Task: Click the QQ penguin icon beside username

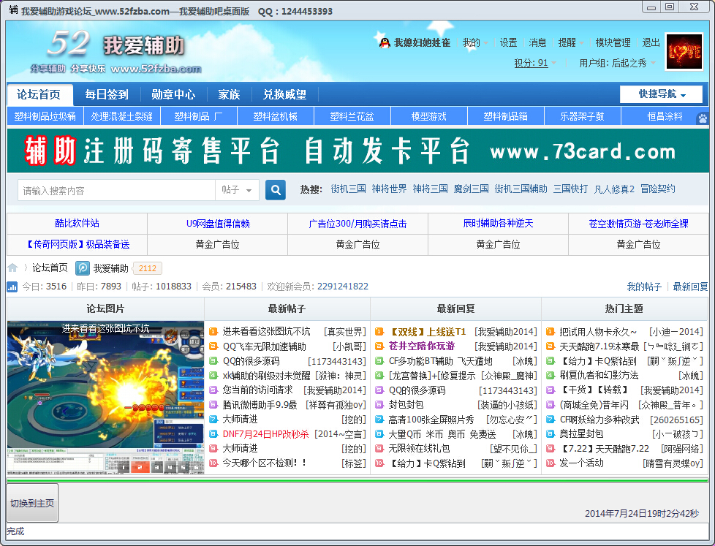Action: pyautogui.click(x=385, y=43)
